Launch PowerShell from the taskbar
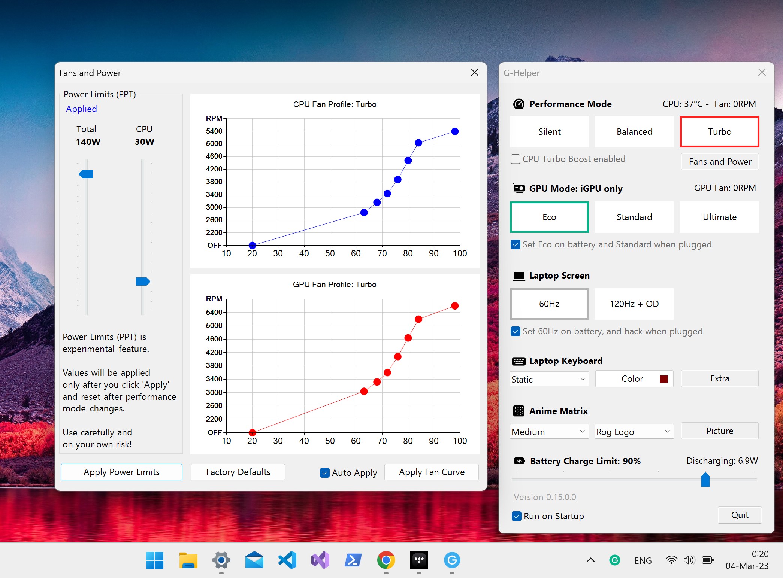Image resolution: width=783 pixels, height=578 pixels. click(x=353, y=560)
